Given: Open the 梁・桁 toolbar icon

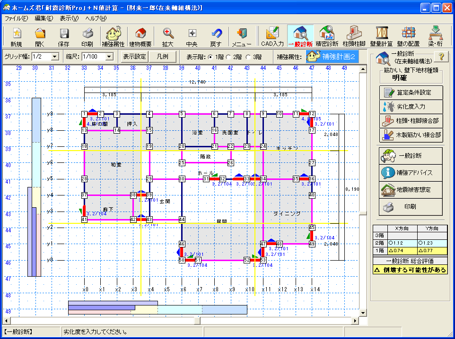Looking at the screenshot, I should click(x=434, y=37).
